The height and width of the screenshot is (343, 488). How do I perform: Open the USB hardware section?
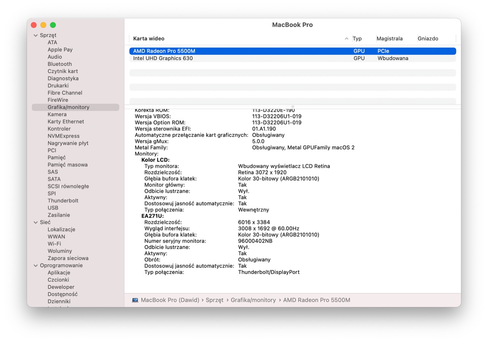point(53,208)
